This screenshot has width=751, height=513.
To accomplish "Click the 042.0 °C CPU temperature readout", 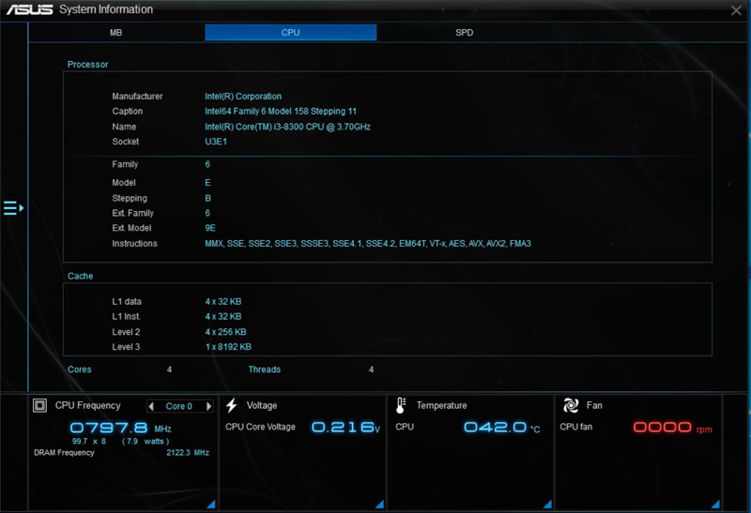I will 502,427.
